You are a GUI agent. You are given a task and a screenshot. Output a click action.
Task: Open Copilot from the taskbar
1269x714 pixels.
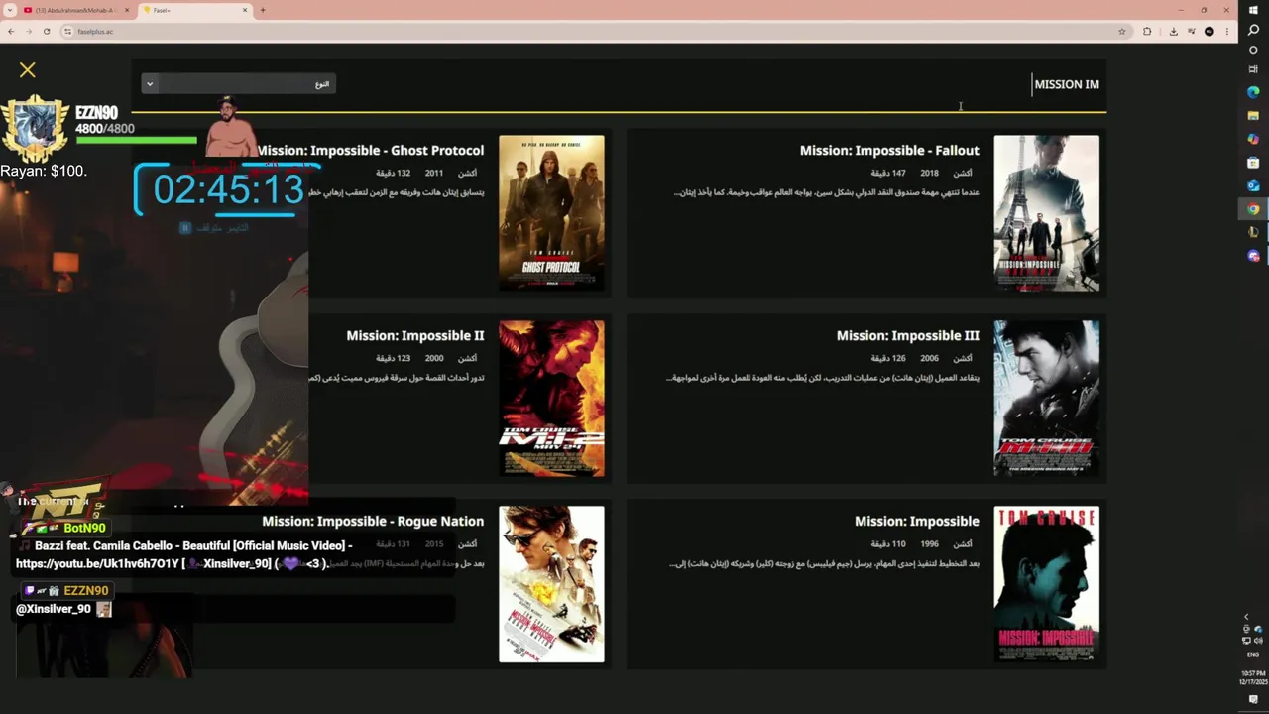(x=1253, y=139)
